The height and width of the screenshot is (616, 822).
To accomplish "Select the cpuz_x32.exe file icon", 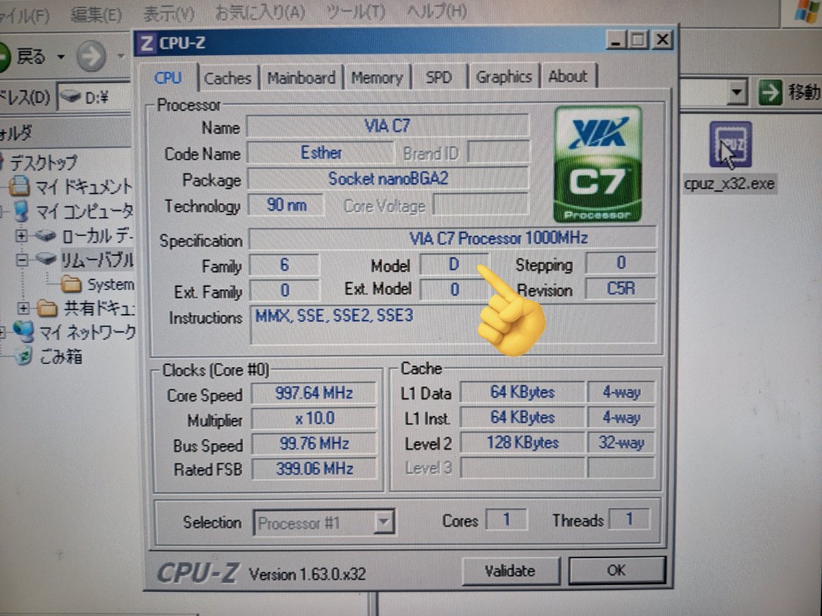I will coord(730,144).
